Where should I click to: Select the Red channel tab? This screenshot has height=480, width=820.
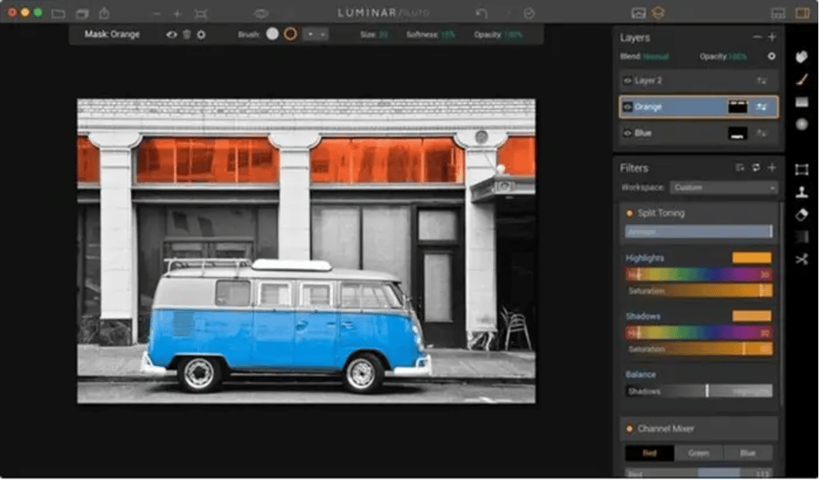click(x=650, y=453)
